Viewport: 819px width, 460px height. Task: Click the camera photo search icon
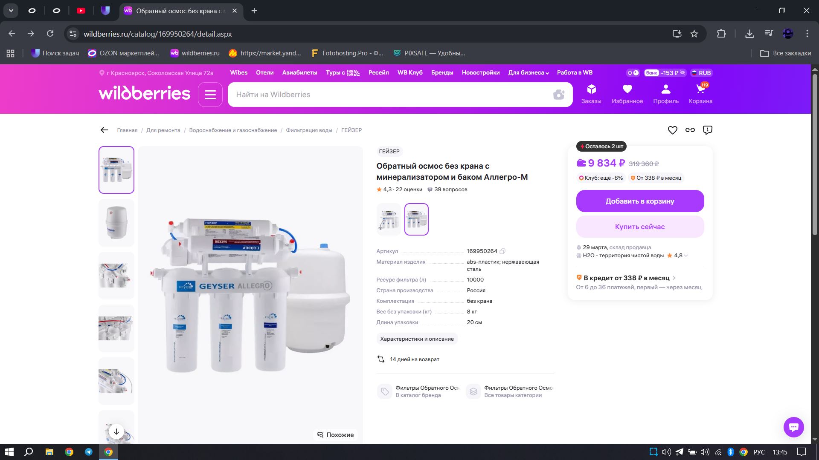pos(558,95)
